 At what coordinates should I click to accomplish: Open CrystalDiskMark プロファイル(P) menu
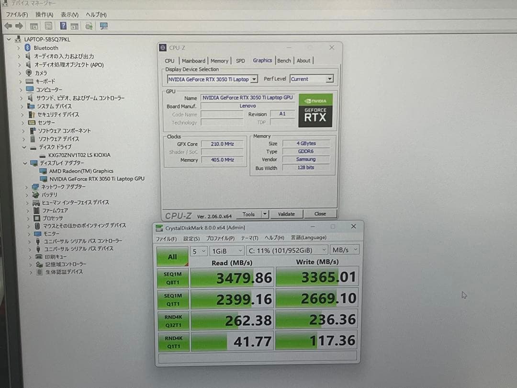[220, 238]
